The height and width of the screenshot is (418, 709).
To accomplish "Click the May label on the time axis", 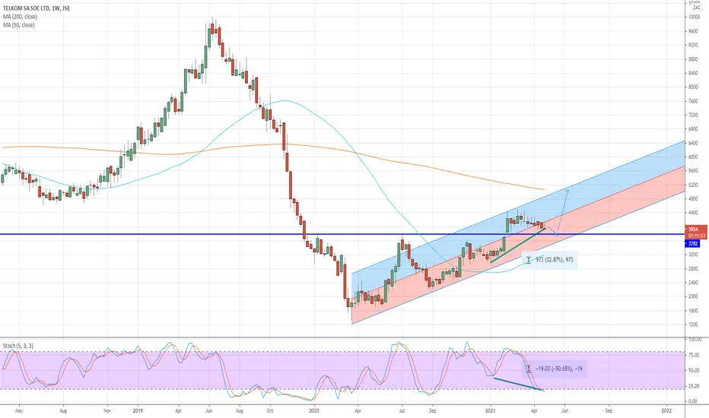I will (19, 411).
